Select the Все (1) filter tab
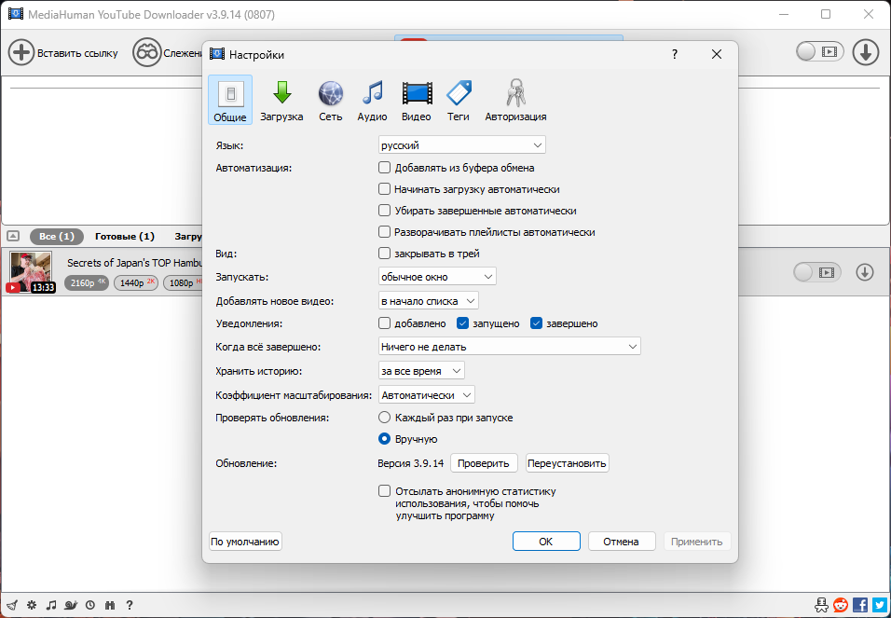 pyautogui.click(x=56, y=236)
